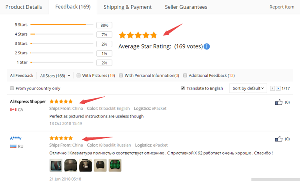Like the AliExpress Shopper review thumbs-up
Viewport: 300px width, 181px height.
point(279,102)
